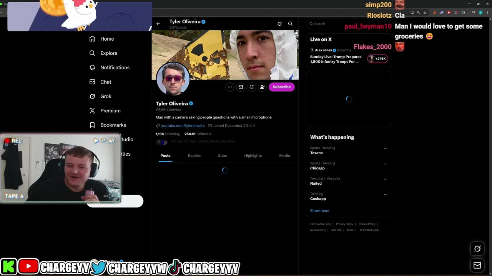Open more options for Texans trend
This screenshot has width=492, height=276.
coord(386,149)
